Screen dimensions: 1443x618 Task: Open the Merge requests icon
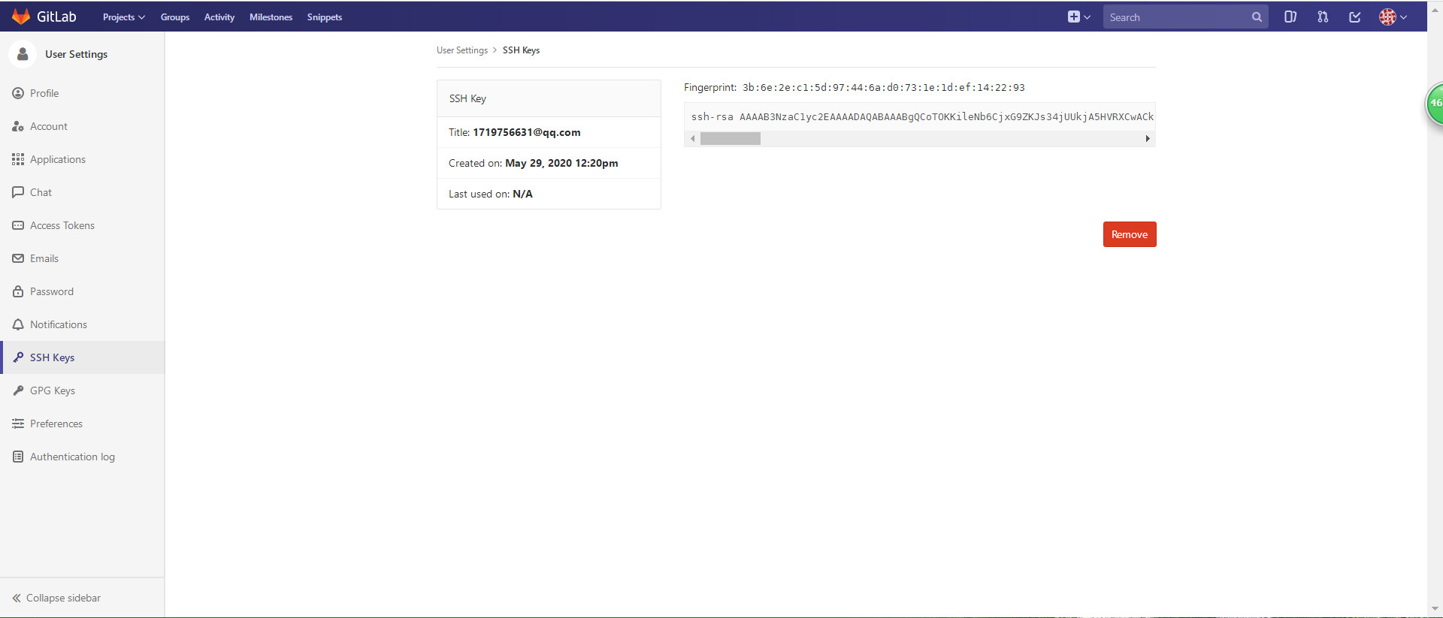pos(1323,17)
